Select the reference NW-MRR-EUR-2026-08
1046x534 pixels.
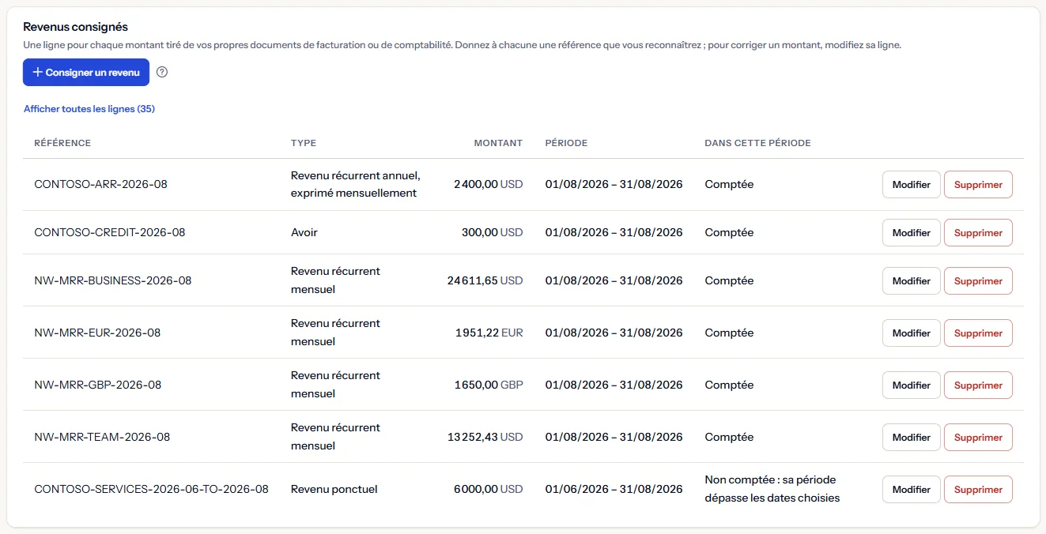coord(97,333)
